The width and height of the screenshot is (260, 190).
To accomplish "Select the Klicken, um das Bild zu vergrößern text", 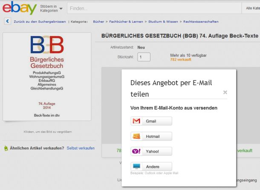I will [48, 132].
